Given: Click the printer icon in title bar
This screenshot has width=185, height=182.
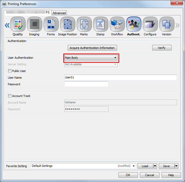Looking at the screenshot, I should click(x=4, y=4).
